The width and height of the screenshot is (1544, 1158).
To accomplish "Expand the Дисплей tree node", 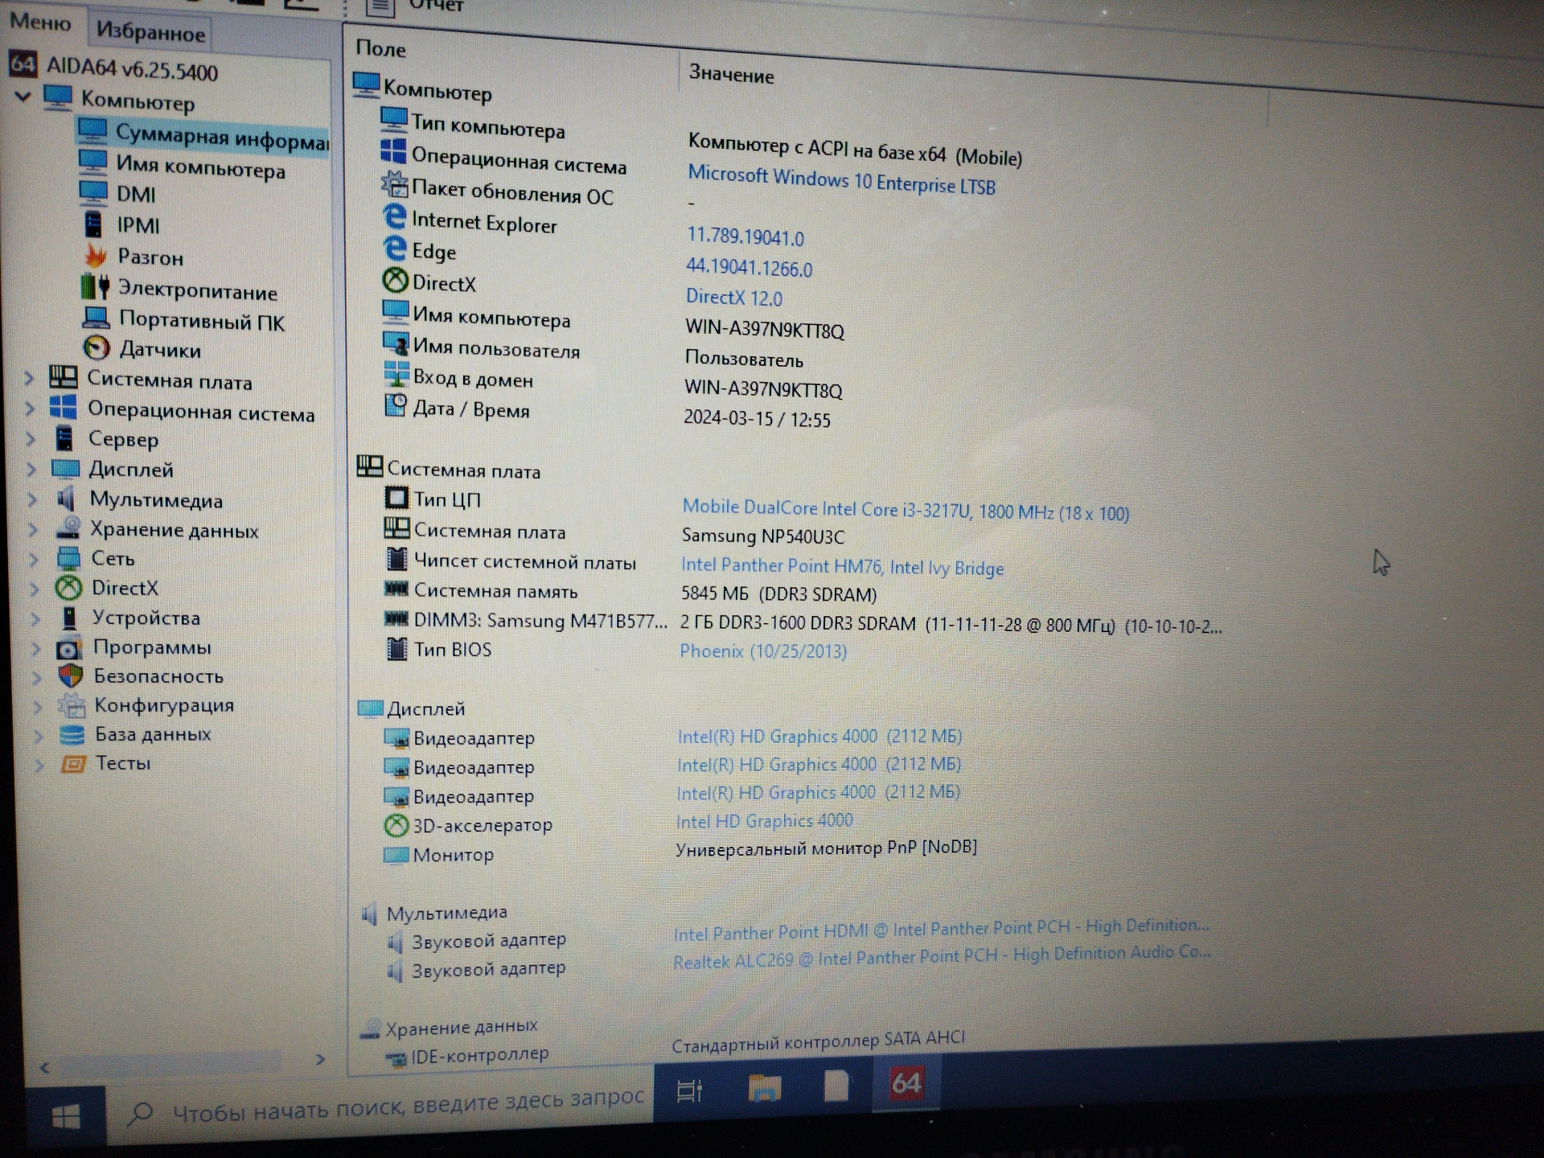I will click(32, 470).
